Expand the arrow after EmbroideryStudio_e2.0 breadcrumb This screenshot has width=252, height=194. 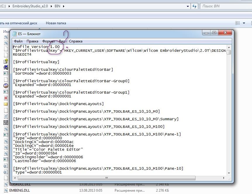tap(51, 6)
